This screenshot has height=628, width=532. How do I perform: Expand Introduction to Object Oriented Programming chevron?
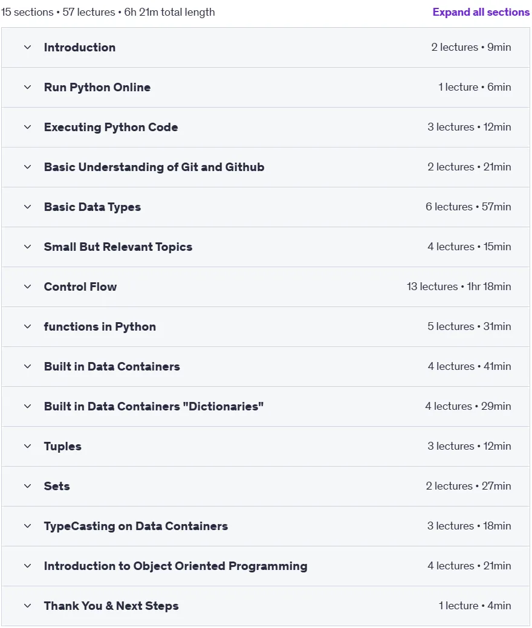pyautogui.click(x=28, y=566)
